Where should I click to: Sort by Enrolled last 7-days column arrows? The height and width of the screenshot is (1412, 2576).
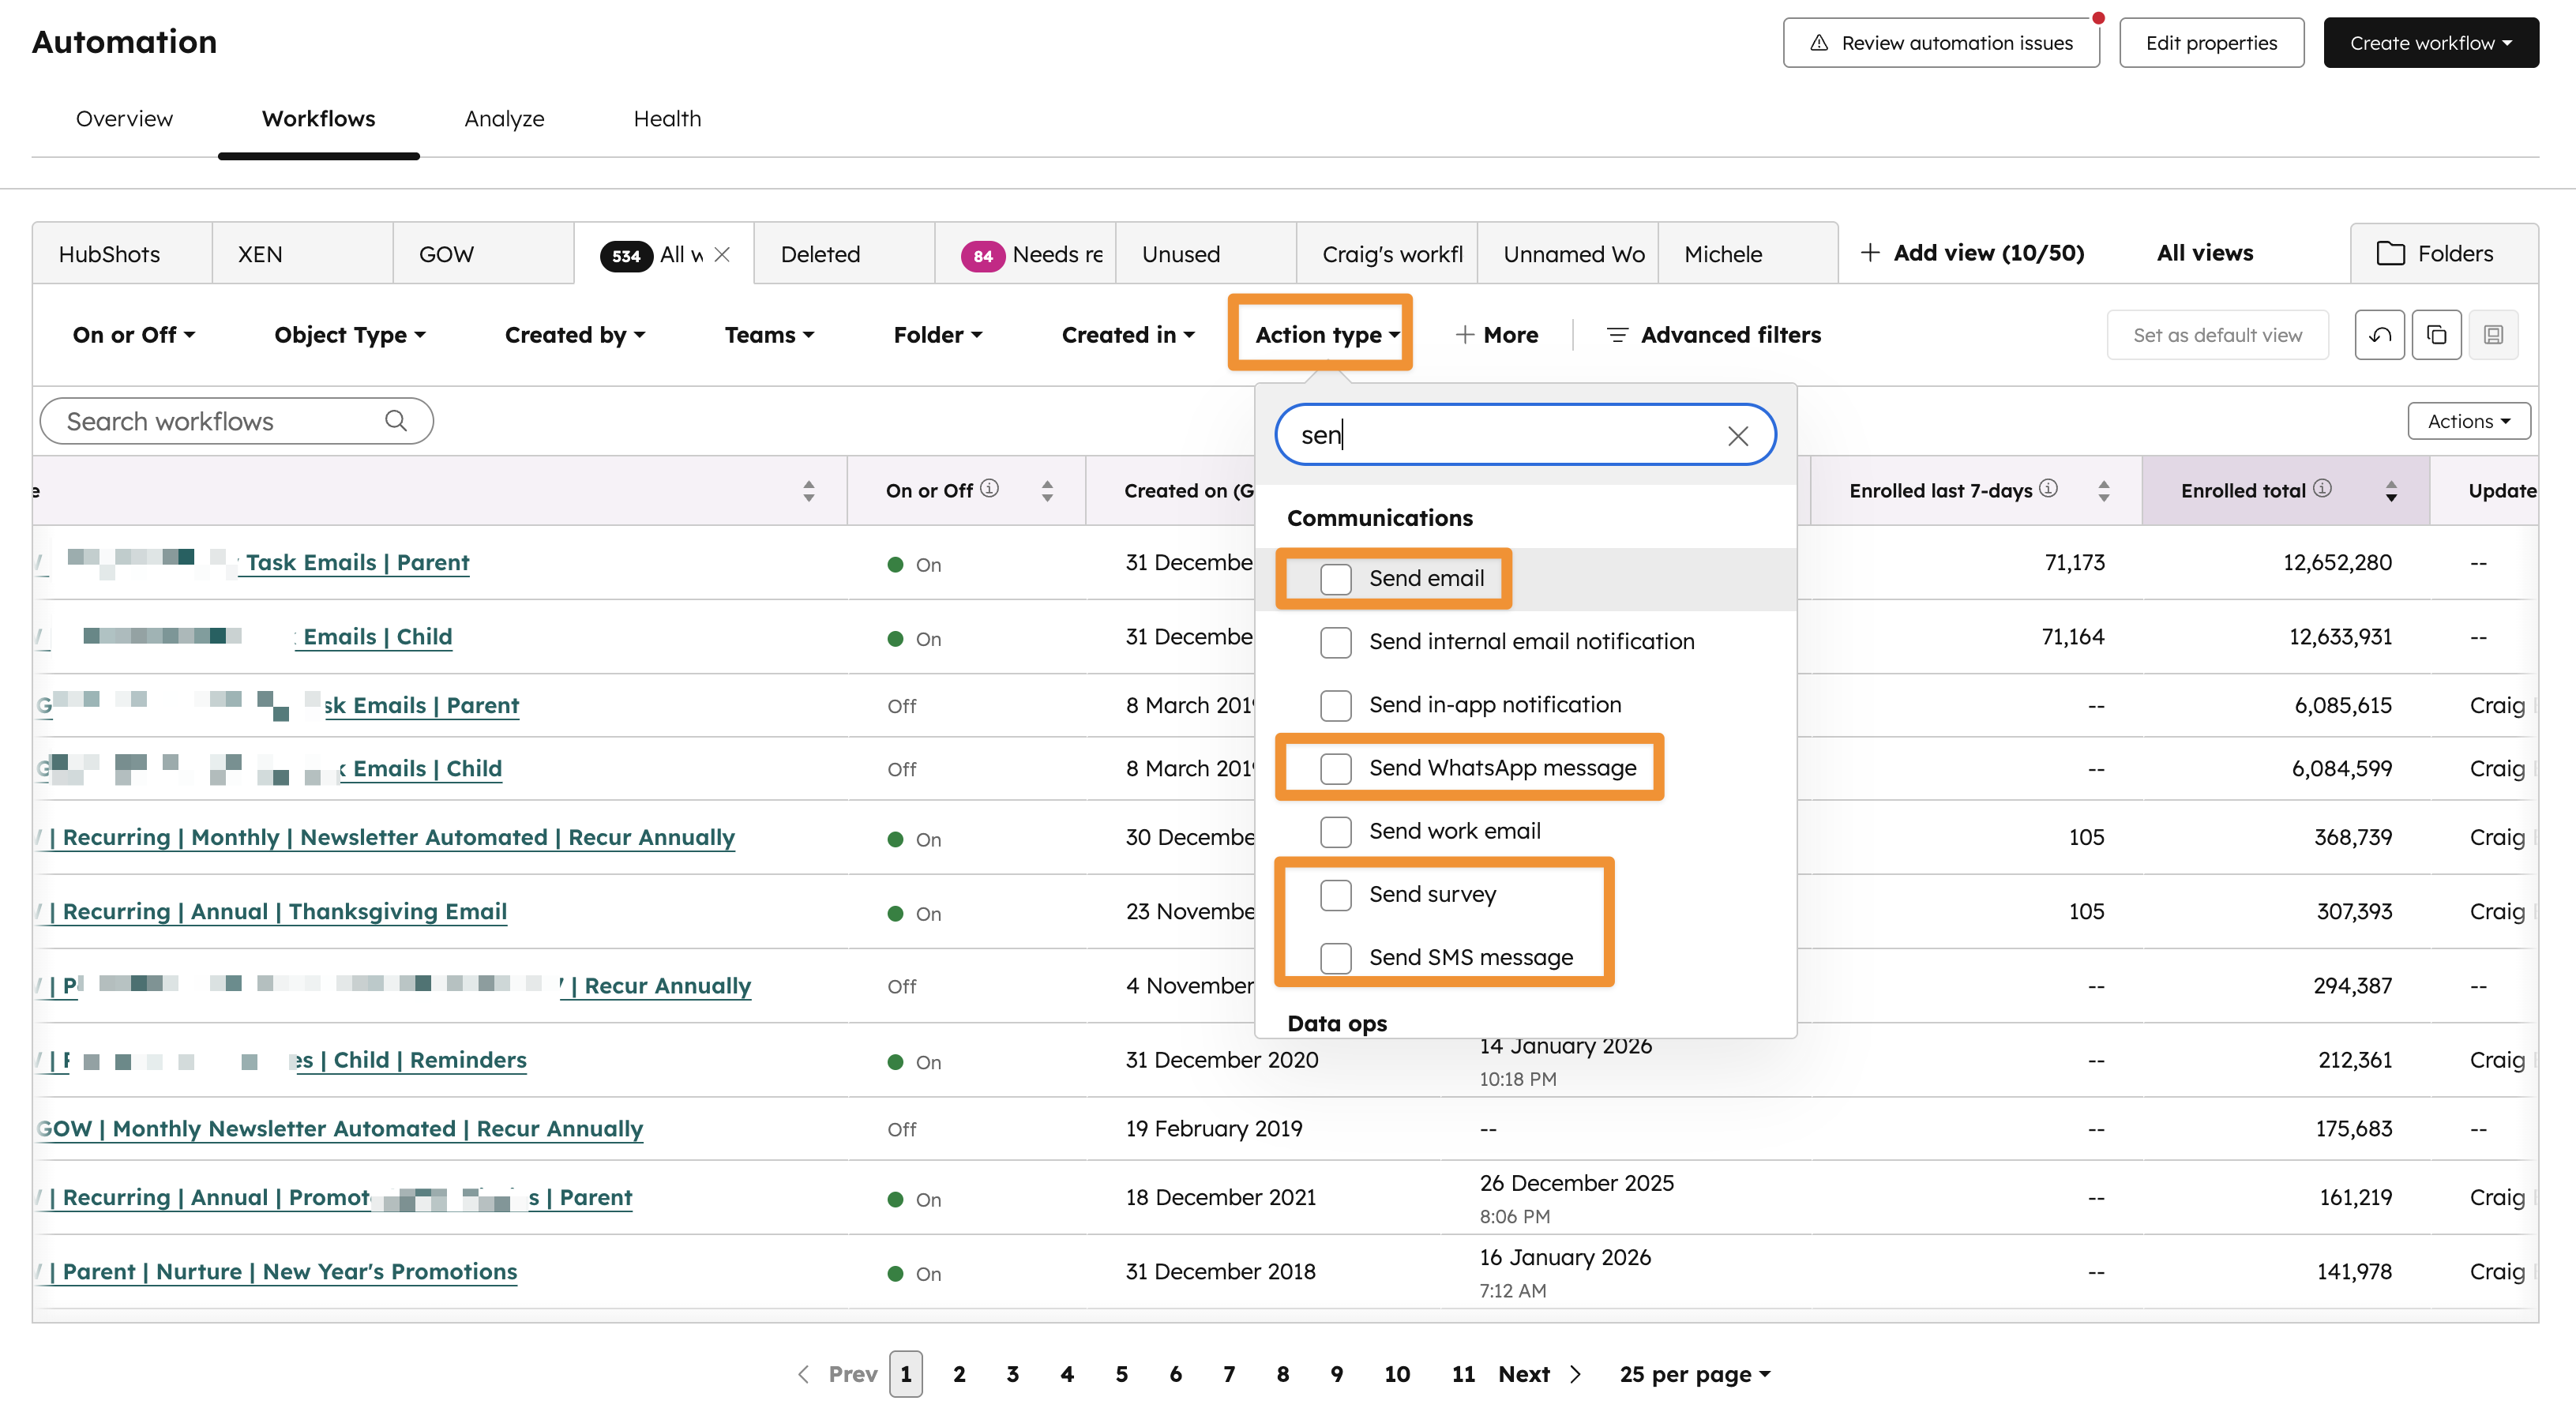(x=2104, y=491)
